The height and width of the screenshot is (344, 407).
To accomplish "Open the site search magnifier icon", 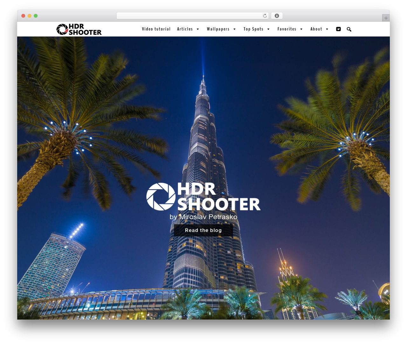I will point(349,29).
